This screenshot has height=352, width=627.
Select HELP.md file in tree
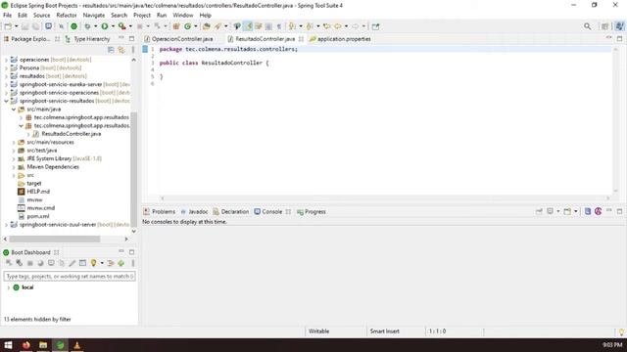pyautogui.click(x=38, y=192)
